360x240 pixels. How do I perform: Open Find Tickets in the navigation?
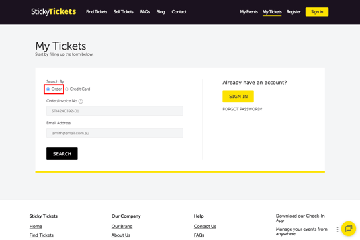[x=97, y=12]
